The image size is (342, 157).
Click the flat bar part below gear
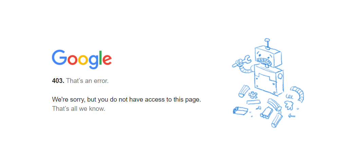point(254,102)
